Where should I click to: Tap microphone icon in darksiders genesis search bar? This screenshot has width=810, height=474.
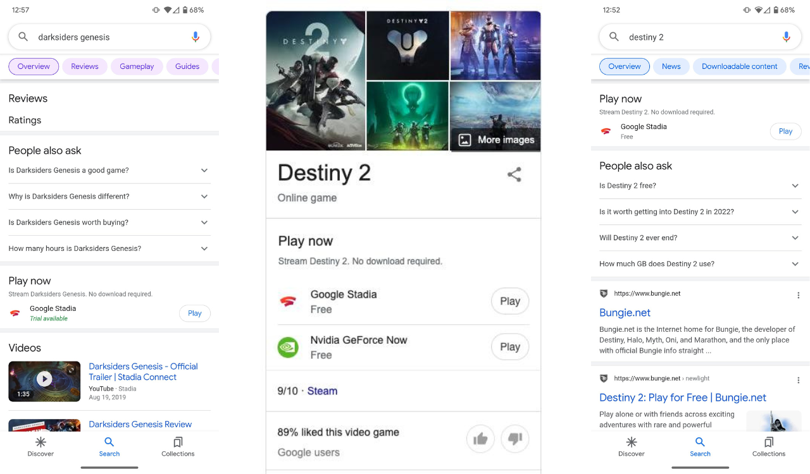(196, 37)
